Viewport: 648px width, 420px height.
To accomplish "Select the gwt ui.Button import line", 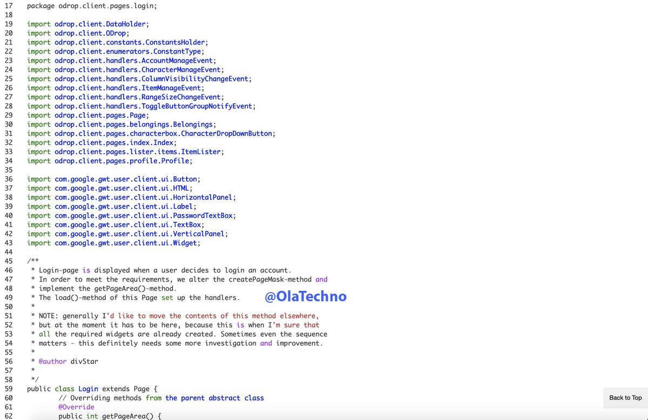I will pyautogui.click(x=114, y=179).
